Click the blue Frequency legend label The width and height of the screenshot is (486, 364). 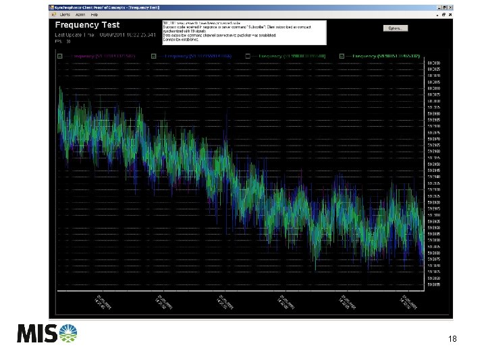point(198,56)
